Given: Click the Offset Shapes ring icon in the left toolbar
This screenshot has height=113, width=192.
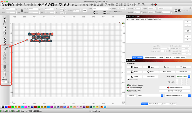Looking at the screenshot, I should pos(5,49).
